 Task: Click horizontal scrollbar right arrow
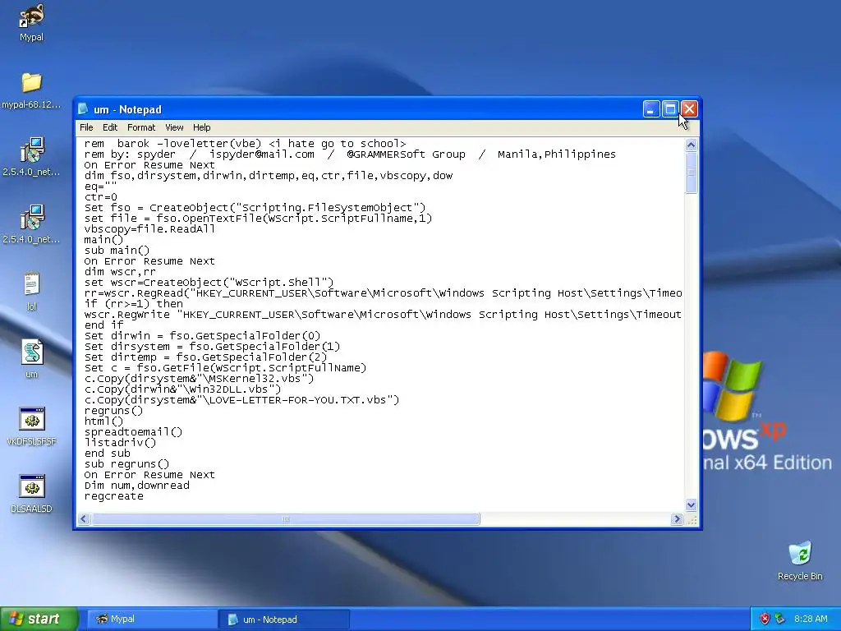pyautogui.click(x=677, y=519)
